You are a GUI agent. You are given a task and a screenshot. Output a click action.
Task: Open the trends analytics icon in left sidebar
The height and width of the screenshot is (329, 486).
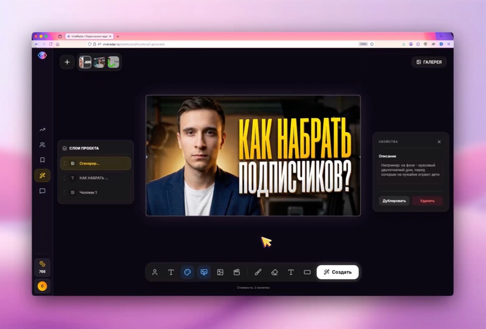point(42,129)
